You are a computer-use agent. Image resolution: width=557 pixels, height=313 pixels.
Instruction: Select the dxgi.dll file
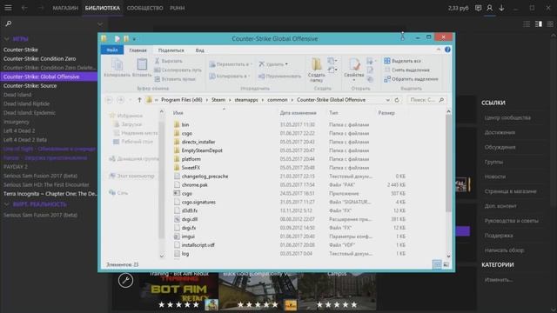coord(190,219)
